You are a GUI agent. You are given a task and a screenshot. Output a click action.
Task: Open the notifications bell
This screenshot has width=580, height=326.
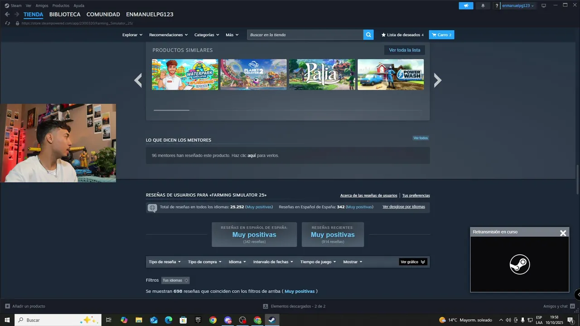483,5
